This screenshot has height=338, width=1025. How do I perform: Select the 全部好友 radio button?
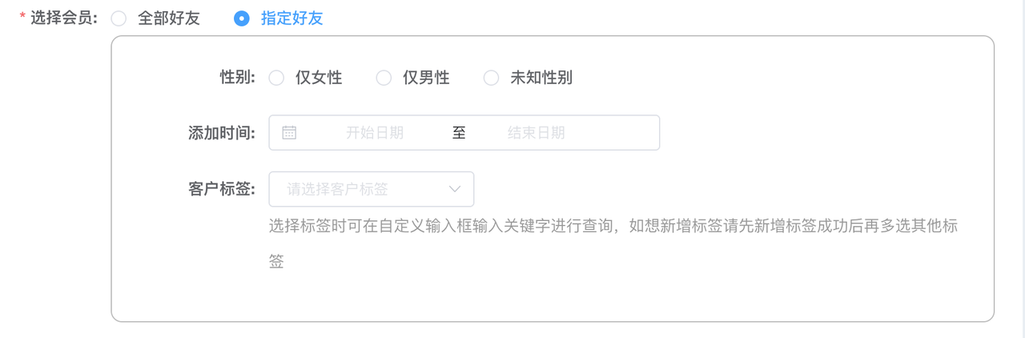click(x=119, y=18)
